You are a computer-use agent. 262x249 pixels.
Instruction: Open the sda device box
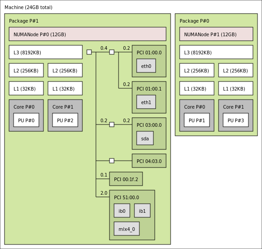tap(145, 138)
